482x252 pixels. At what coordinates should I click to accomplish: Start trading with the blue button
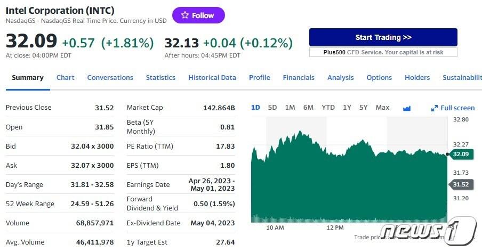[x=383, y=37]
